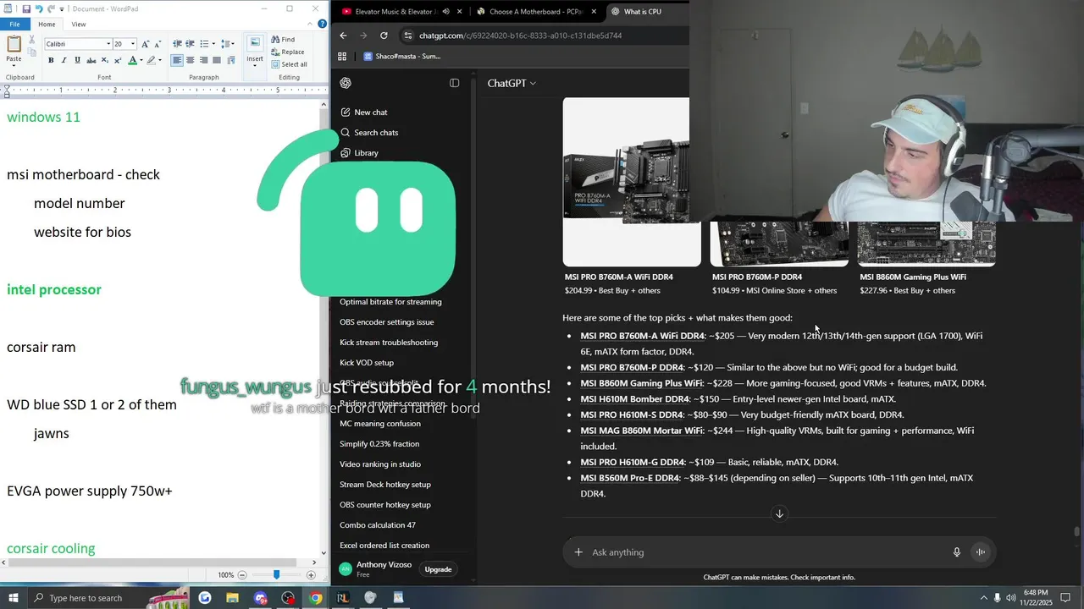Mute the Elevator Music tab audio
Image resolution: width=1084 pixels, height=609 pixels.
click(446, 12)
